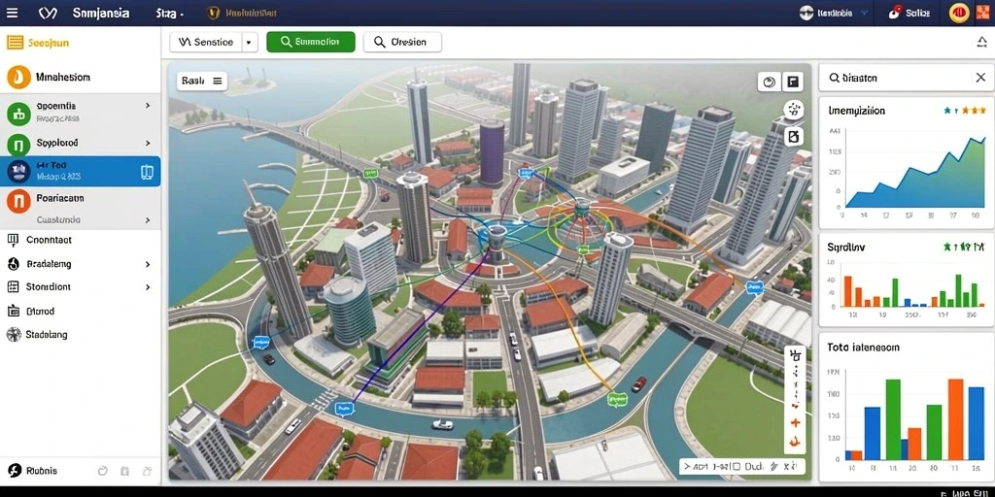
Task: Click the circular gauge icon on map
Action: pos(770,82)
